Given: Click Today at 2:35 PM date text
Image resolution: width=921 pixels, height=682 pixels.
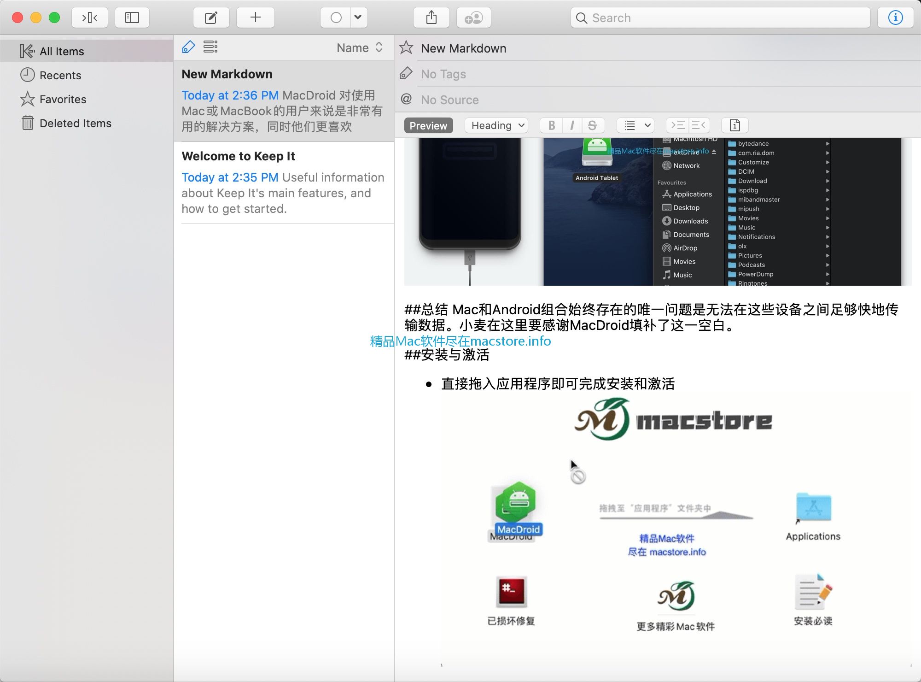Looking at the screenshot, I should click(x=230, y=177).
